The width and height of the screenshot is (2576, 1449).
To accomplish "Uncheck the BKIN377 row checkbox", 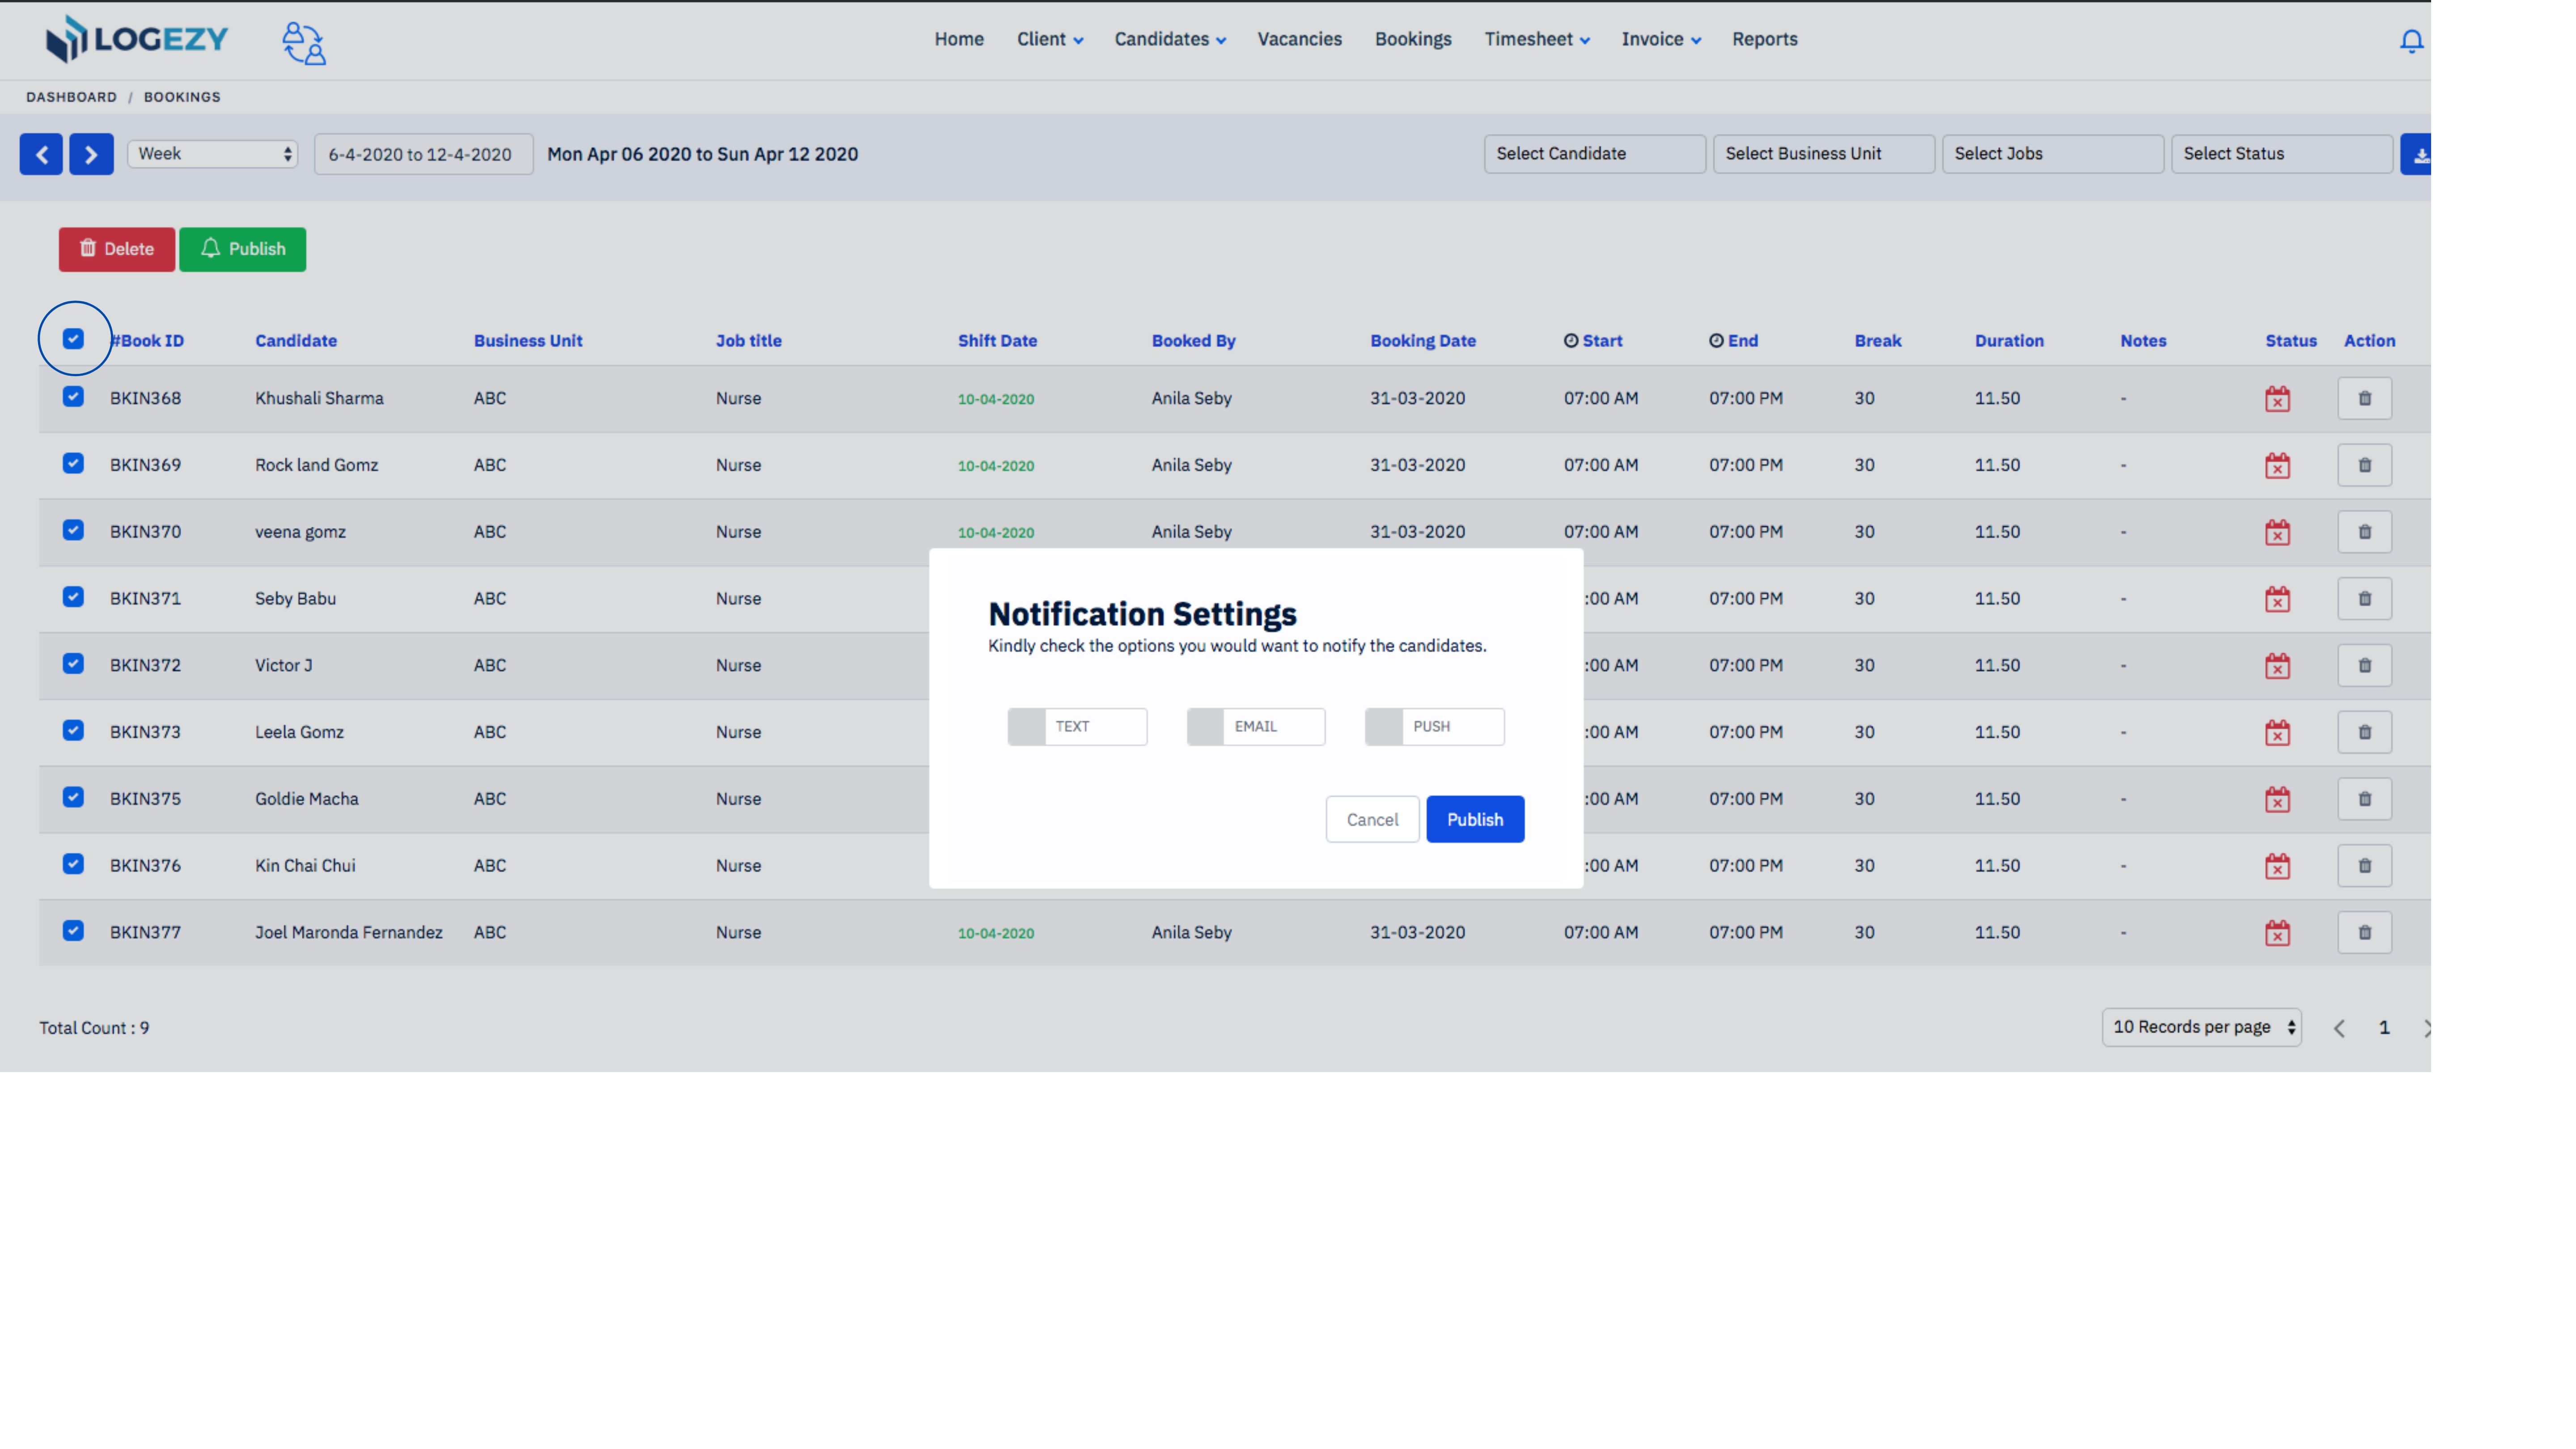I will tap(73, 931).
